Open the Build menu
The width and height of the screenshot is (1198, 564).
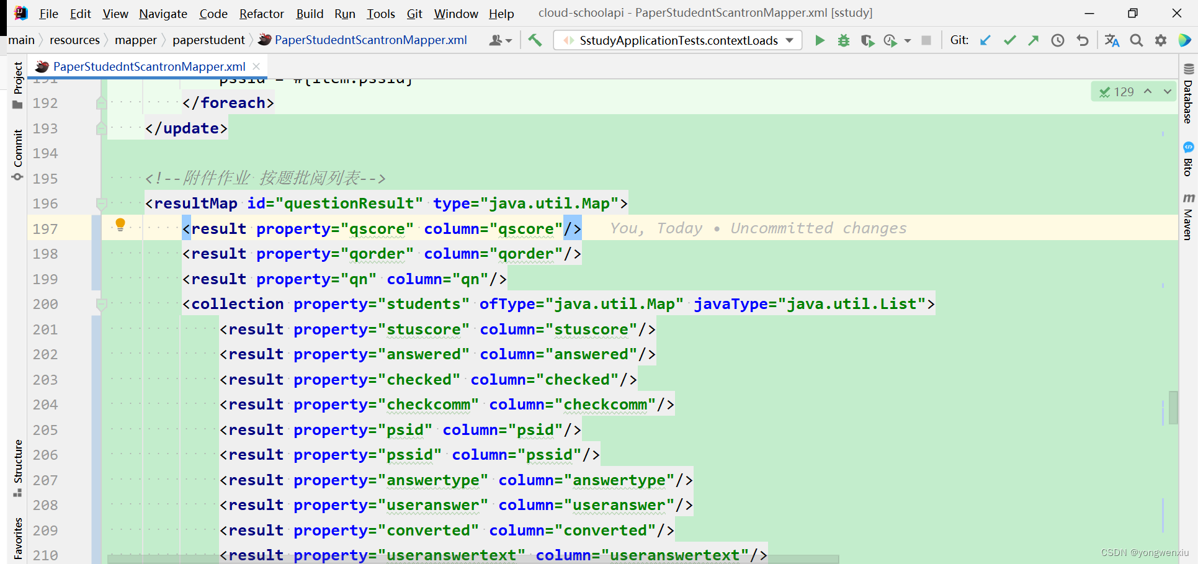(x=310, y=14)
